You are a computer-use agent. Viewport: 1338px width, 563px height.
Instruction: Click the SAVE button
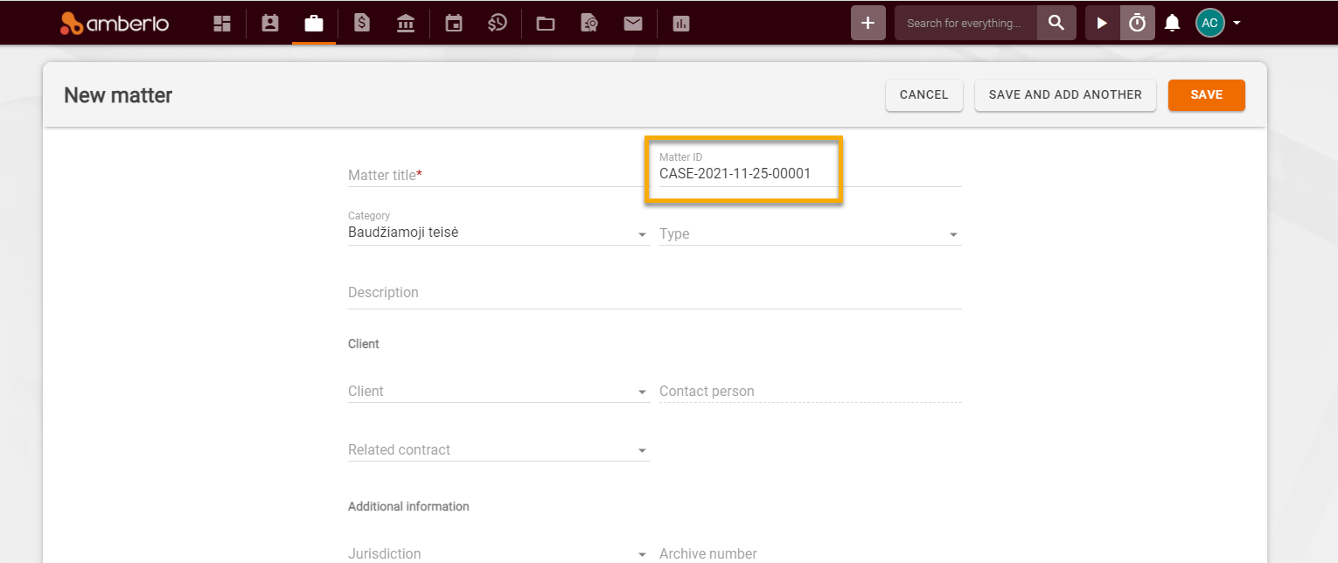[x=1206, y=94]
